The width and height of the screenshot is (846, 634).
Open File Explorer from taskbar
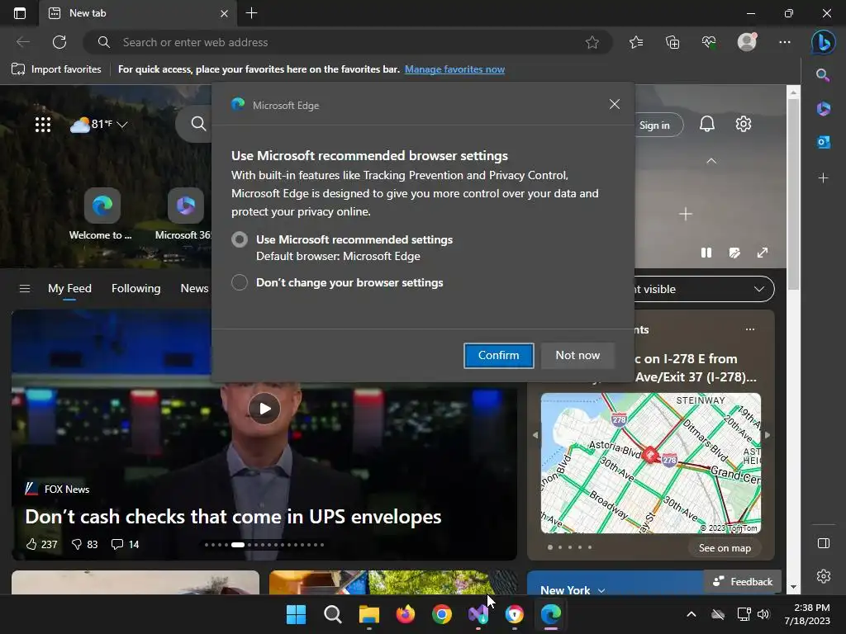pyautogui.click(x=369, y=614)
